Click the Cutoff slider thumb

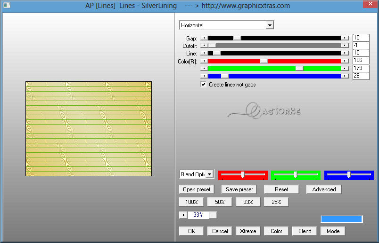coord(212,45)
